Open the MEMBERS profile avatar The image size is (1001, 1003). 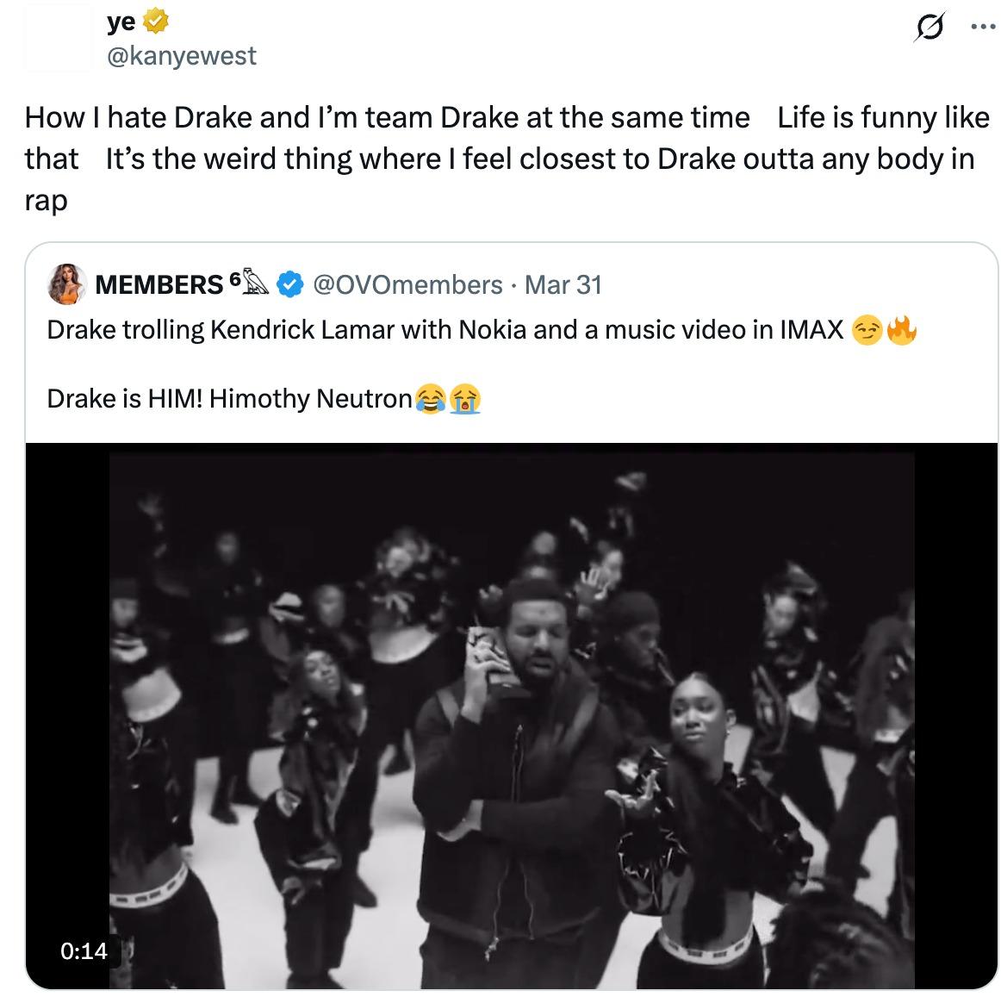click(66, 284)
